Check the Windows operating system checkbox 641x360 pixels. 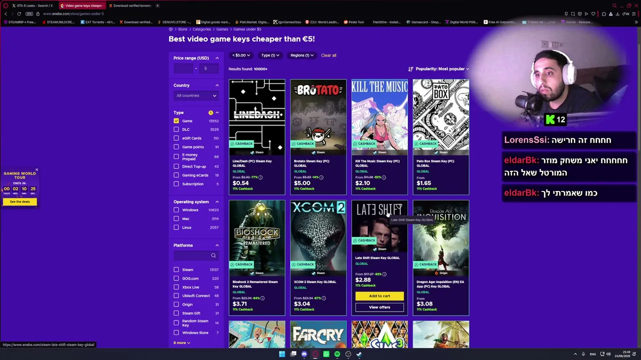(x=176, y=210)
